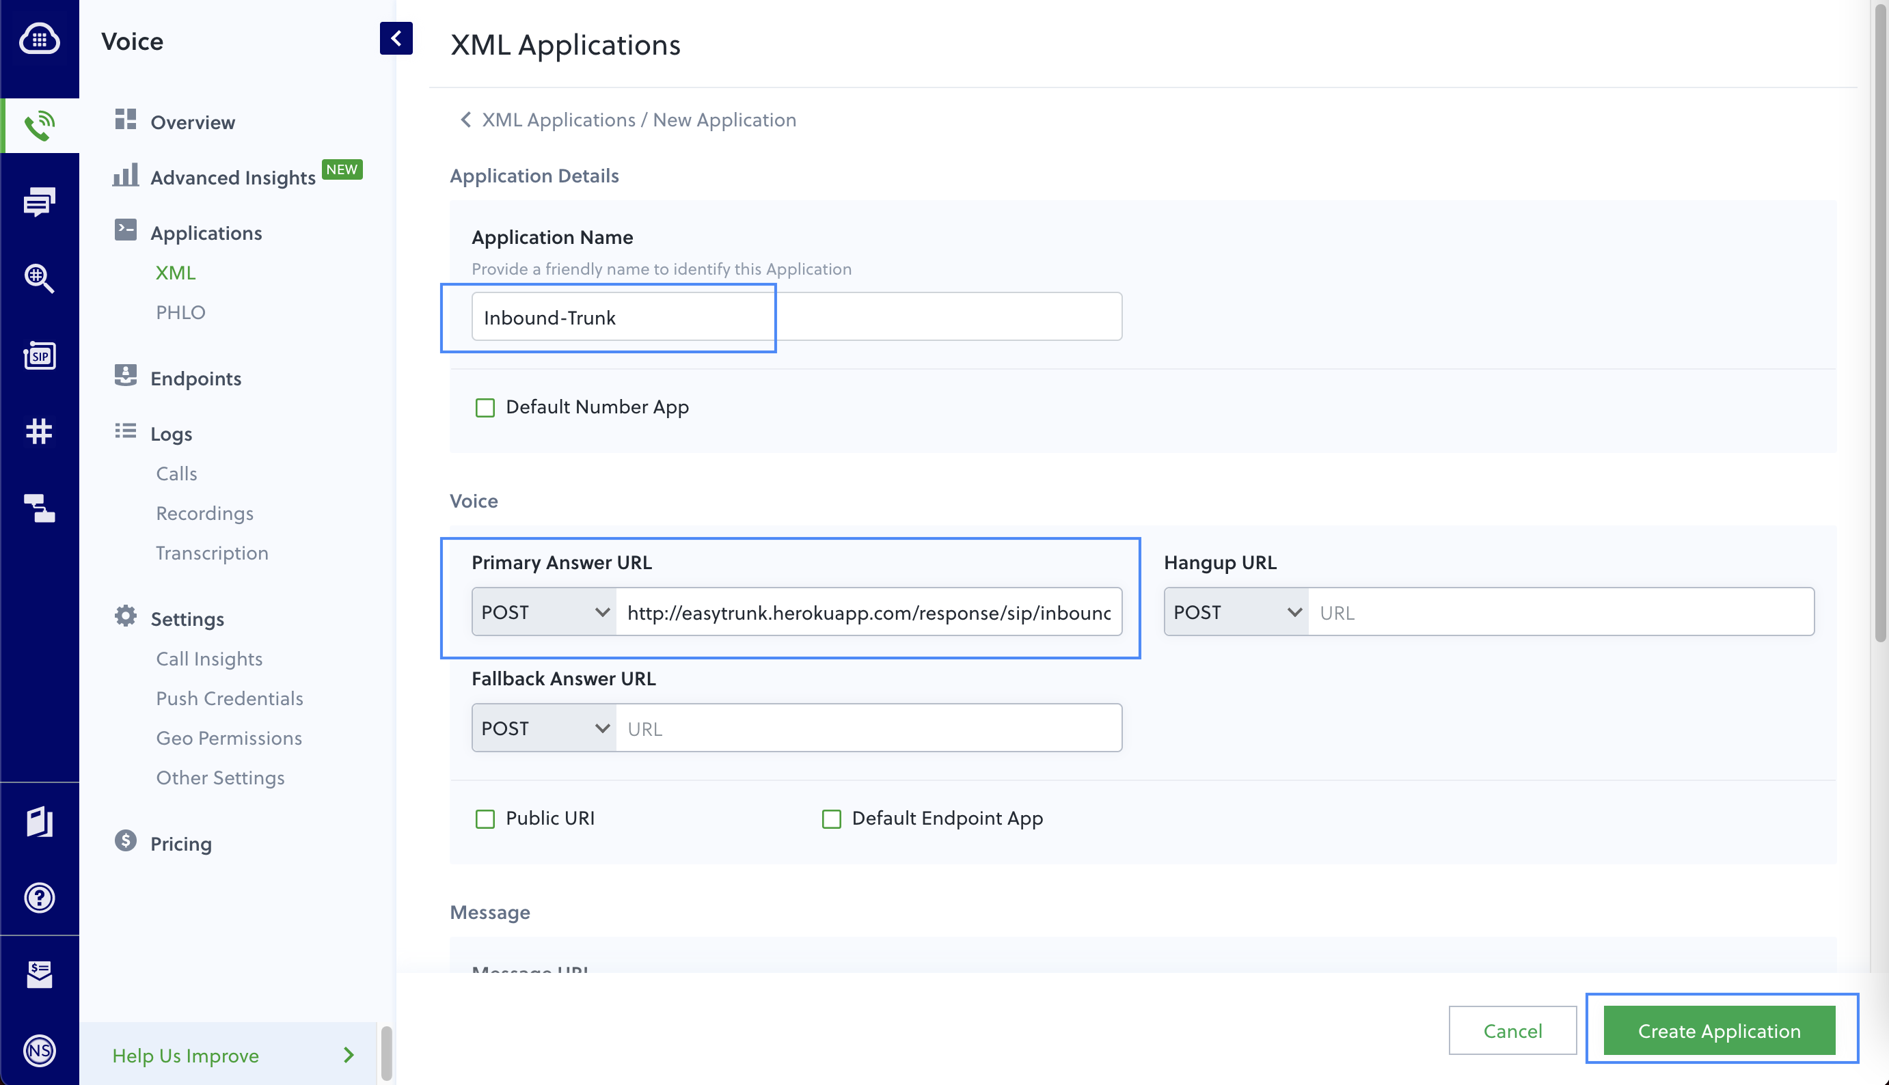Open the help question mark icon
The width and height of the screenshot is (1889, 1085).
pyautogui.click(x=40, y=897)
